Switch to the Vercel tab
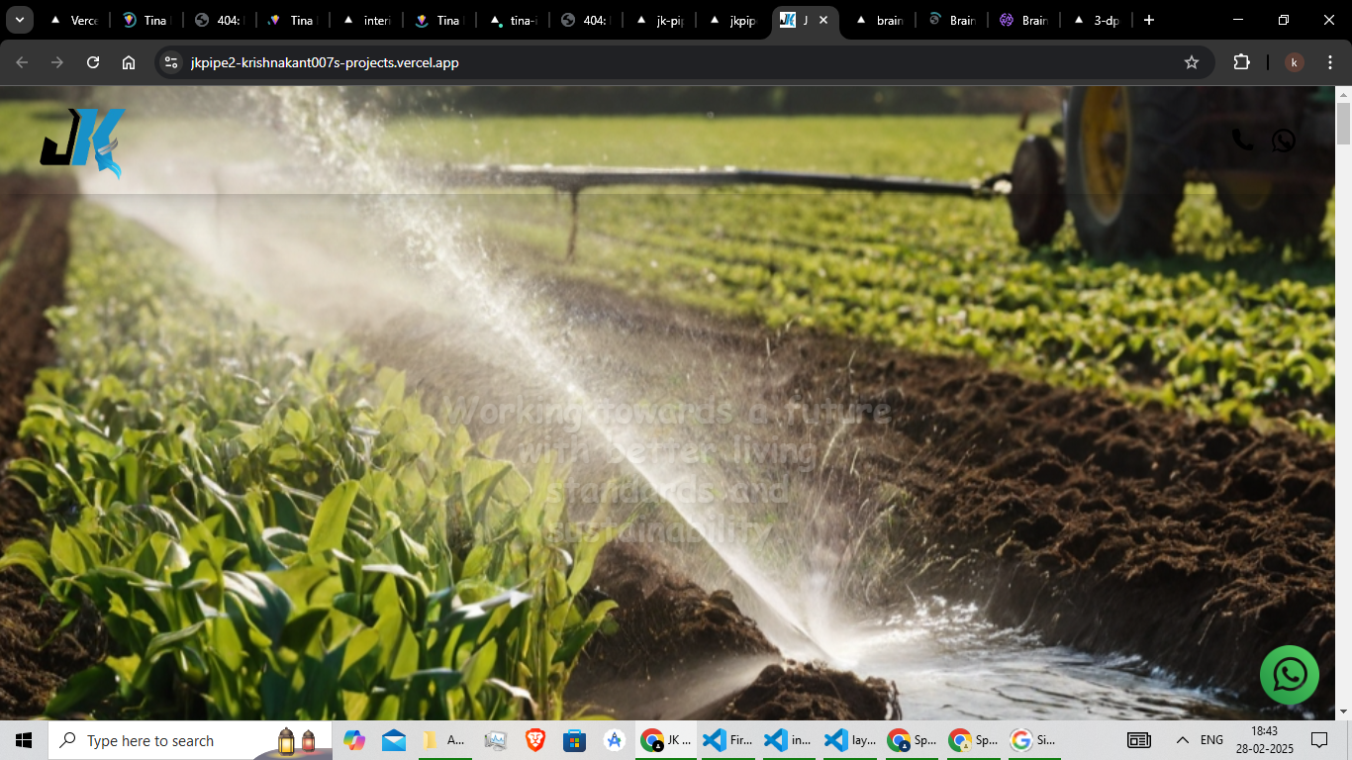 (x=75, y=20)
